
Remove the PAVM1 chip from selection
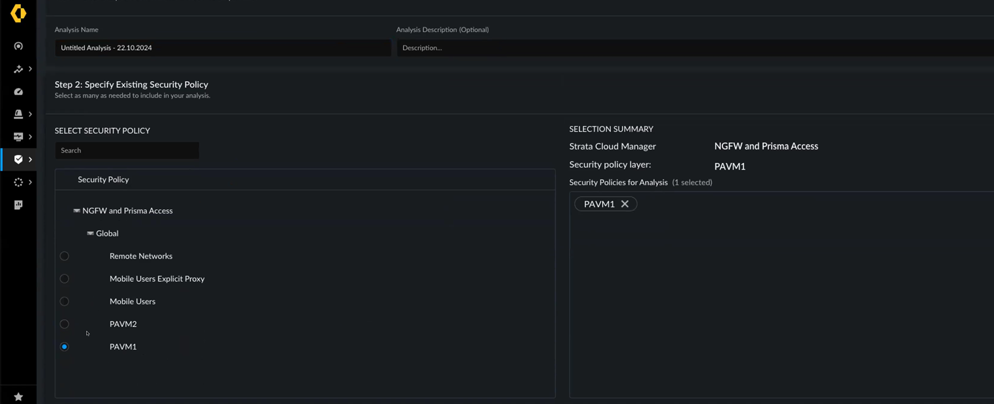[625, 204]
